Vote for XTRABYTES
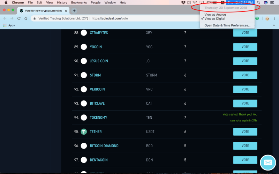This screenshot has height=174, width=279. 245,33
